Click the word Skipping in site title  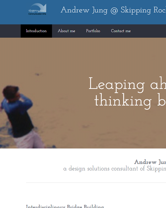tap(136, 10)
